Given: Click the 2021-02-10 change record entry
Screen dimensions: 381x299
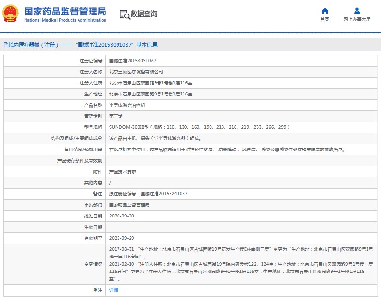Looking at the screenshot, I should tap(241, 272).
